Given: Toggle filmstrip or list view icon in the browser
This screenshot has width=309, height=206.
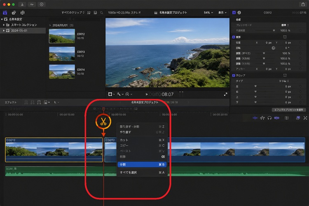Looking at the screenshot, I should click(x=96, y=13).
